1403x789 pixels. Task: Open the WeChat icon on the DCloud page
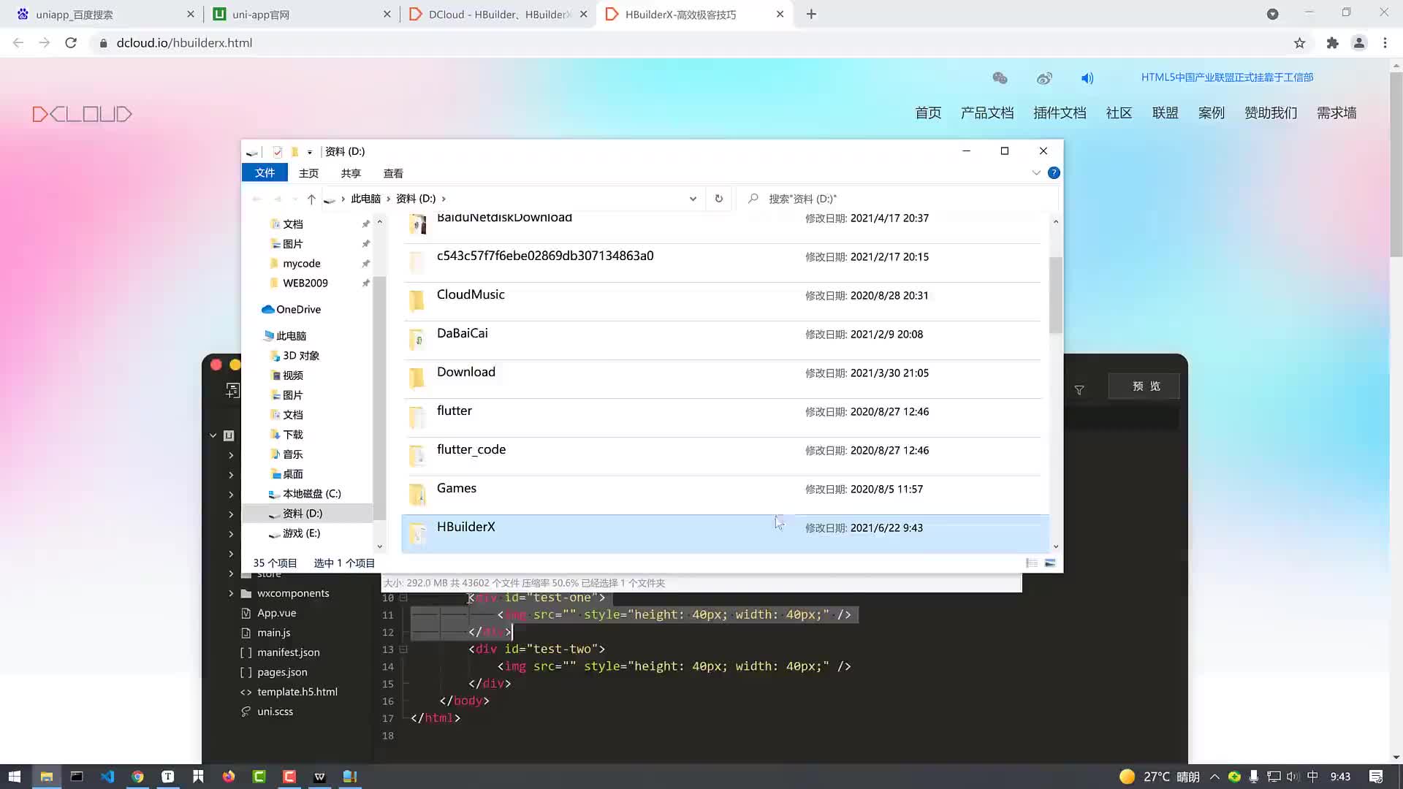1000,77
